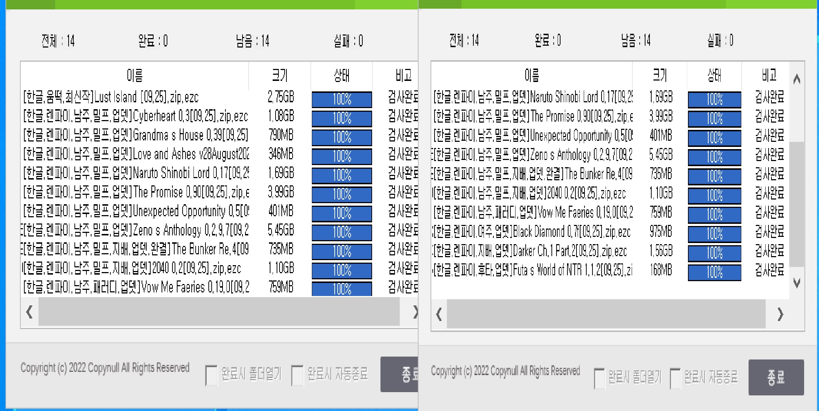Click scroll down arrow in right window list
Image resolution: width=819 pixels, height=411 pixels.
coord(797,283)
